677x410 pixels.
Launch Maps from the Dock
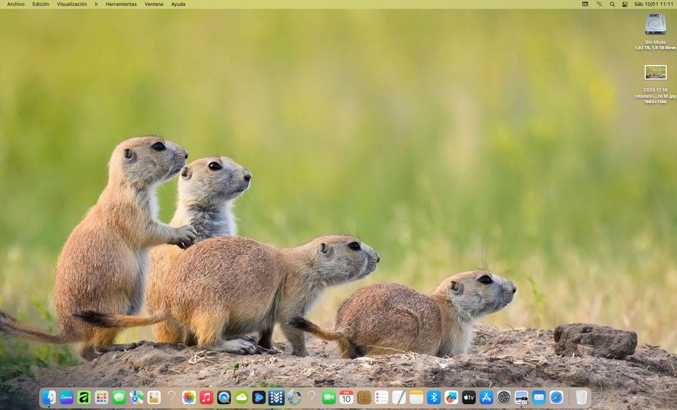[137, 397]
